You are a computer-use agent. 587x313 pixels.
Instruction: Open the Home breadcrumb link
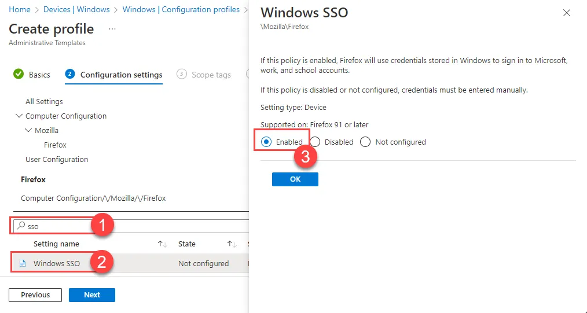[x=20, y=9]
